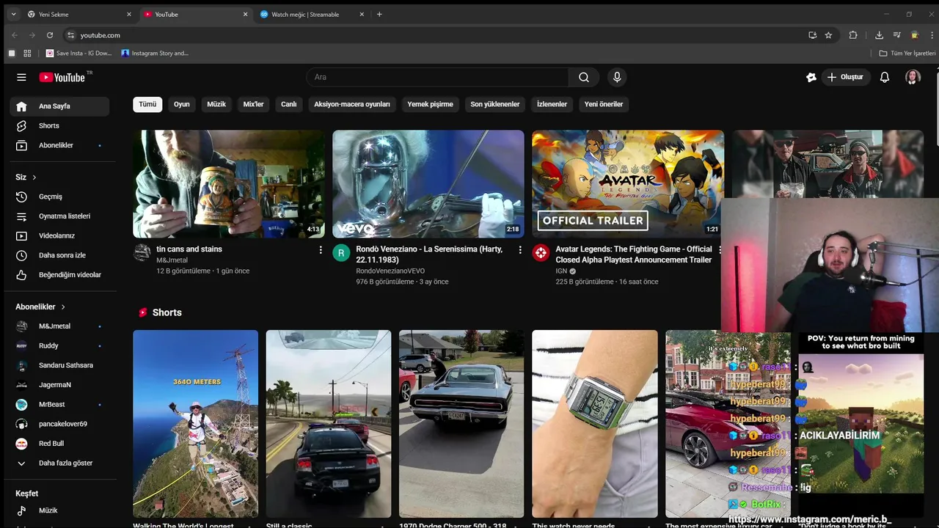Open Oynatma listeleri playlists
The height and width of the screenshot is (528, 939).
coord(59,216)
